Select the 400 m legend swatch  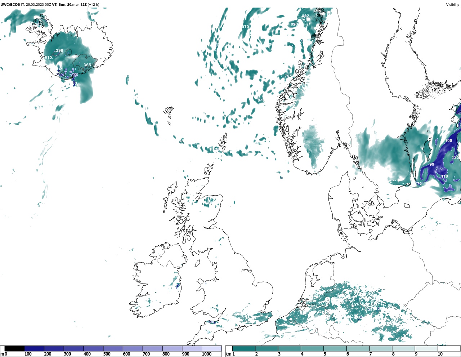(93, 349)
